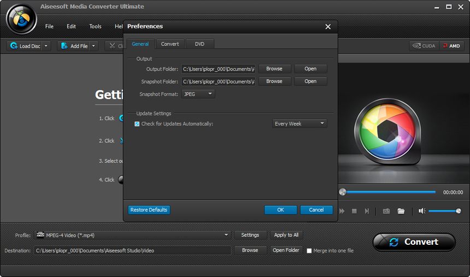The image size is (470, 277).
Task: Skip to next frame in preview
Action: coord(367,211)
